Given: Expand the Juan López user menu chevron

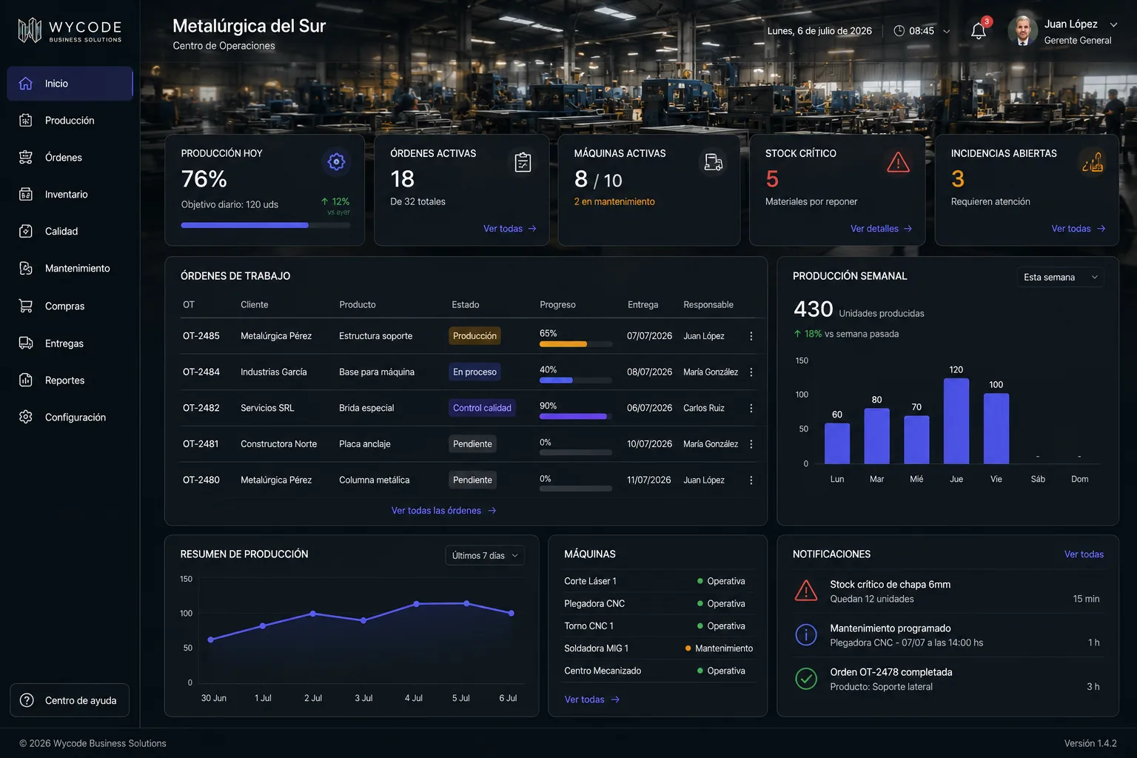Looking at the screenshot, I should coord(1113,24).
